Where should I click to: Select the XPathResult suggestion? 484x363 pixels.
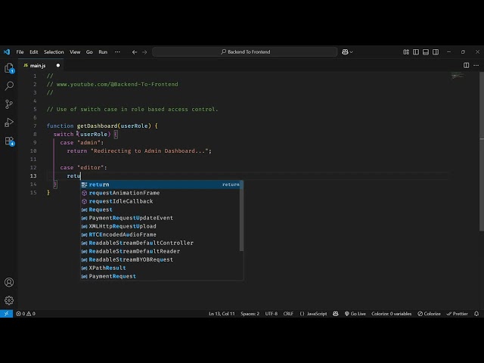(160, 268)
